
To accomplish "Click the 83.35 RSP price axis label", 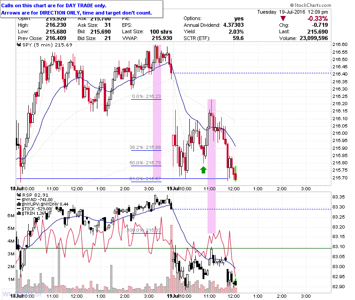I will tap(339, 197).
